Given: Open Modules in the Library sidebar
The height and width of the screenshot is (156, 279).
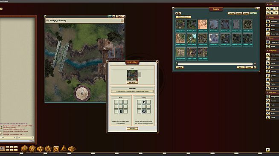Looking at the screenshot, I should tap(272, 21).
